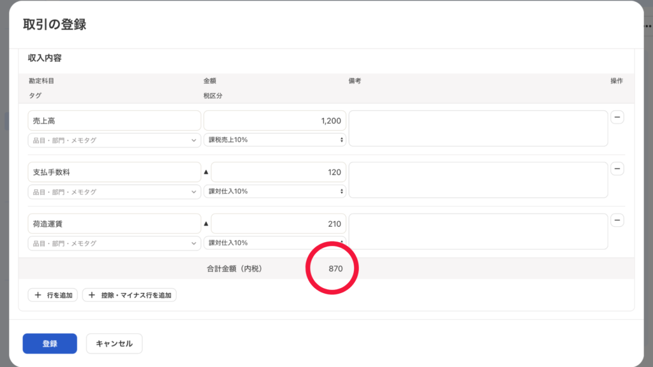653x367 pixels.
Task: Cancel the dialog with キャンセル
Action: point(114,343)
